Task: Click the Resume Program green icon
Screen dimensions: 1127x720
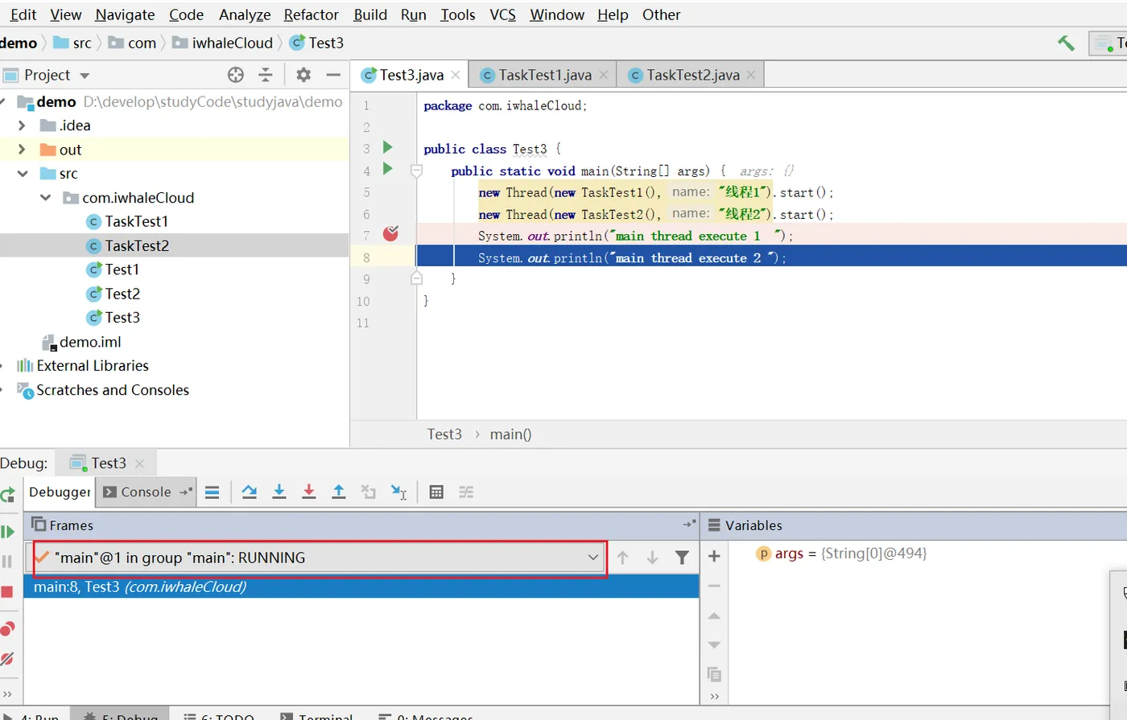Action: [x=8, y=532]
